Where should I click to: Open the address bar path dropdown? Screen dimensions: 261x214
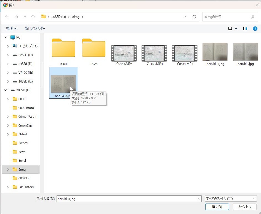coord(185,17)
